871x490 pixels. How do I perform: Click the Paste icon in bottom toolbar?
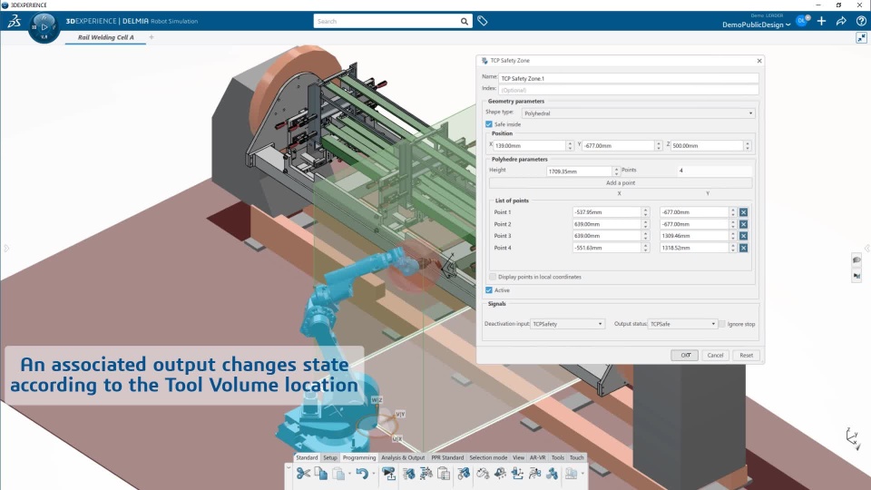[x=338, y=474]
